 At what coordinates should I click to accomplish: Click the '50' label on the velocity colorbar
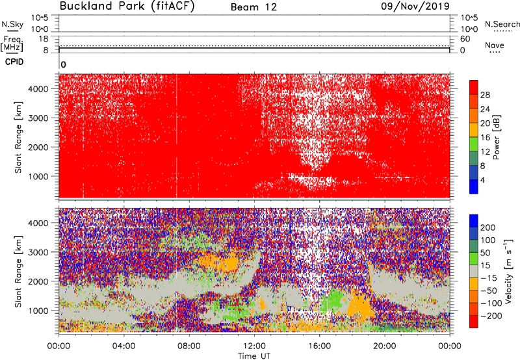(485, 253)
